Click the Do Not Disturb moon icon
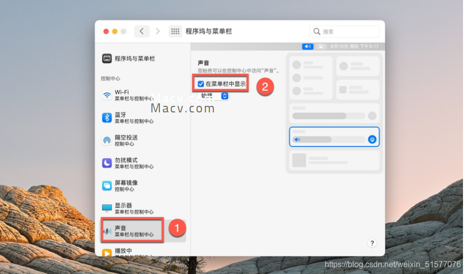Viewport: 466px width, 274px height. (107, 163)
